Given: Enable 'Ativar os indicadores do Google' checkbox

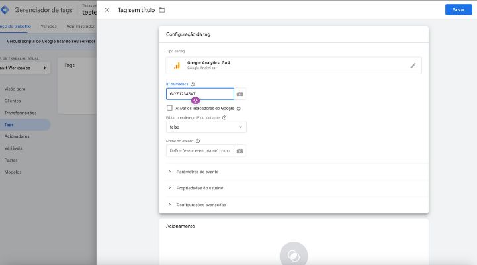Looking at the screenshot, I should point(169,108).
